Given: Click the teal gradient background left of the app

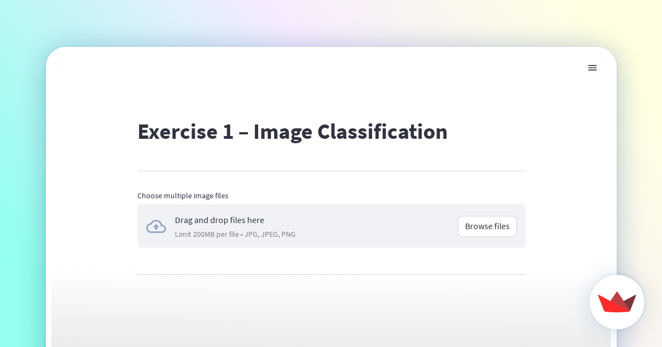Looking at the screenshot, I should 22,193.
